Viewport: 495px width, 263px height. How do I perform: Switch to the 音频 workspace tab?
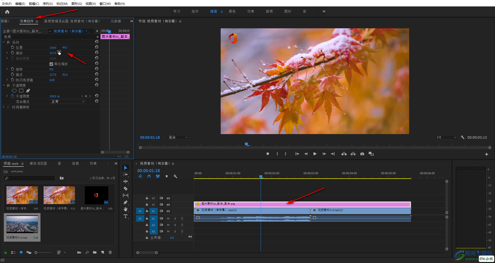pos(269,11)
